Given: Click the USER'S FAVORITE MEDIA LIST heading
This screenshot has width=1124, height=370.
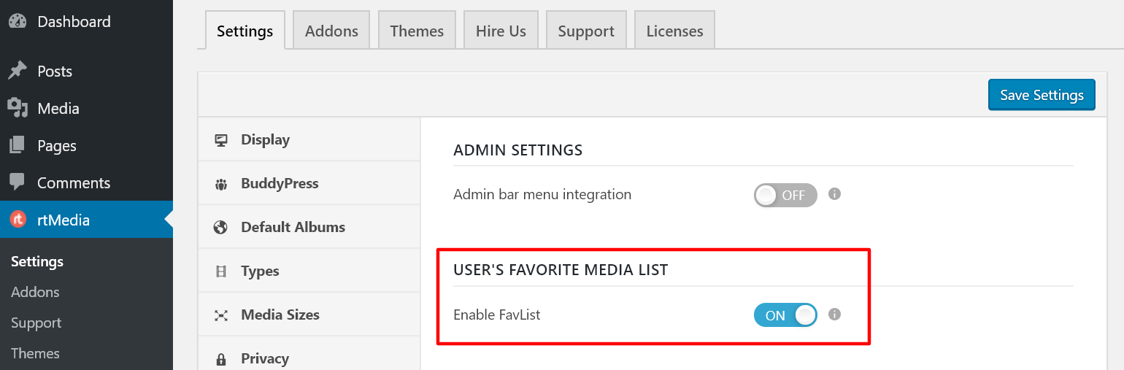Looking at the screenshot, I should click(561, 270).
